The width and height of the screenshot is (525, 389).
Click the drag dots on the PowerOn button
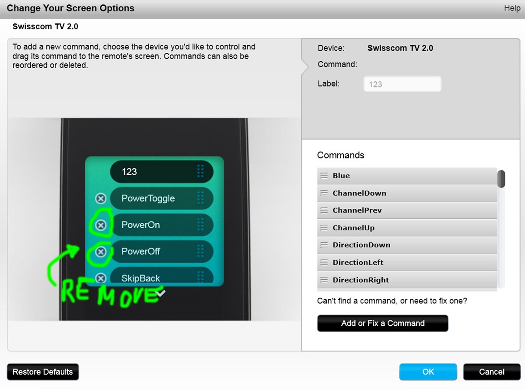[x=200, y=225]
